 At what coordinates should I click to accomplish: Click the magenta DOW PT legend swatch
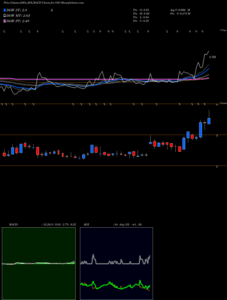[x=5, y=21]
